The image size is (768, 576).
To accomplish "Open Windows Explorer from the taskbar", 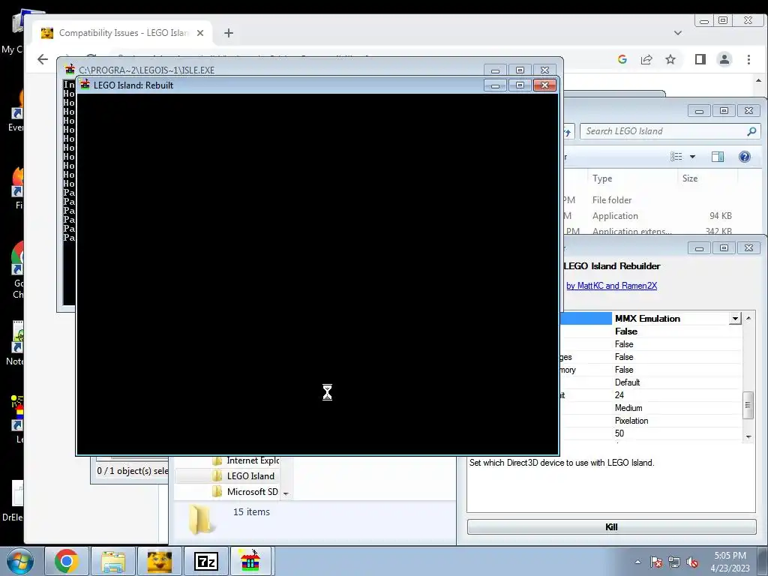I will (x=113, y=561).
